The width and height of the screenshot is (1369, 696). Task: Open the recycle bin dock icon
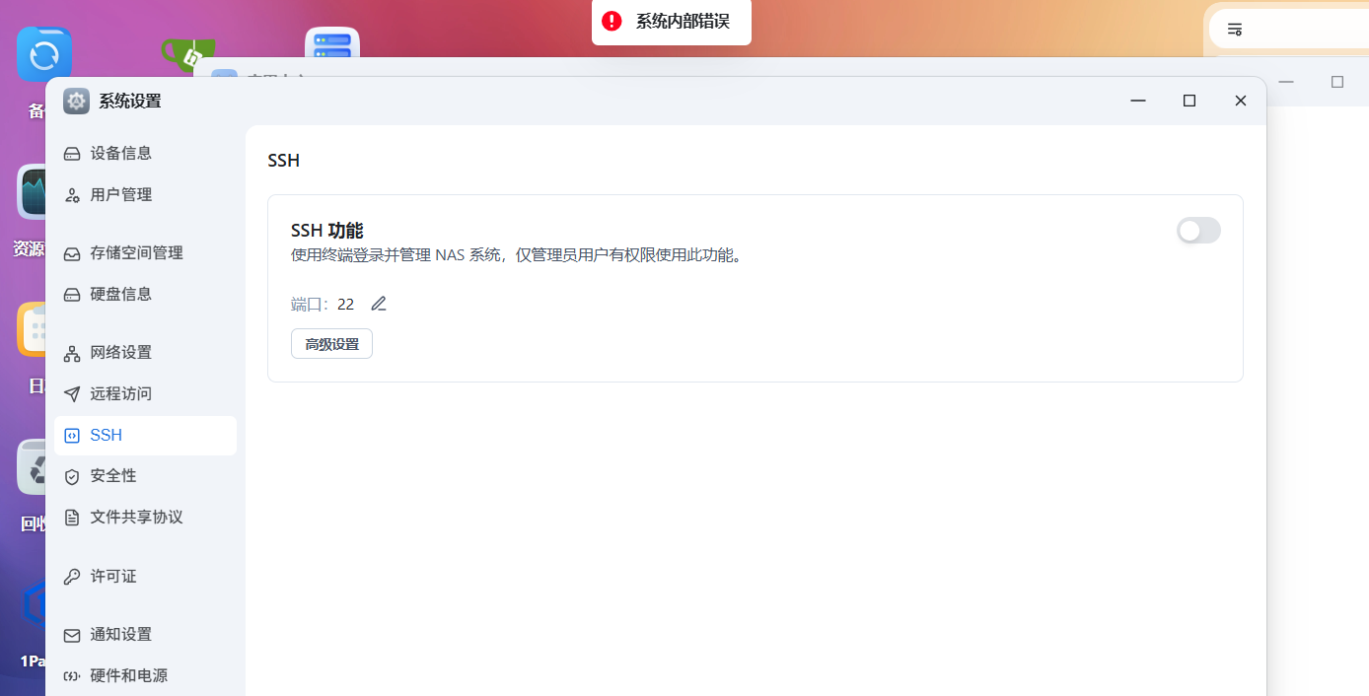30,466
